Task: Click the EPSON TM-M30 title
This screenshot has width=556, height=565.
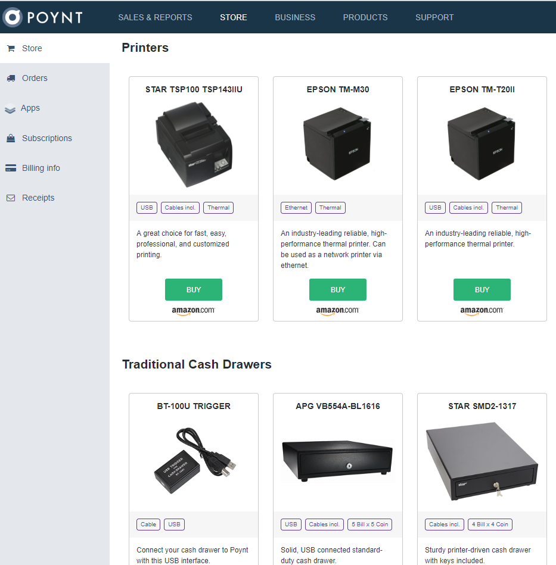Action: 338,89
